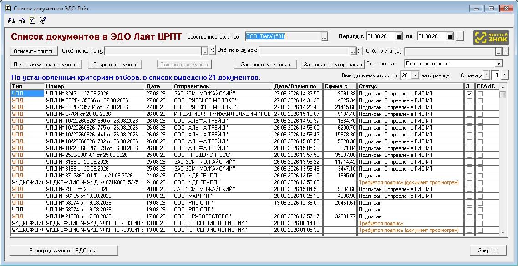Go to the next page arrow

coord(504,75)
